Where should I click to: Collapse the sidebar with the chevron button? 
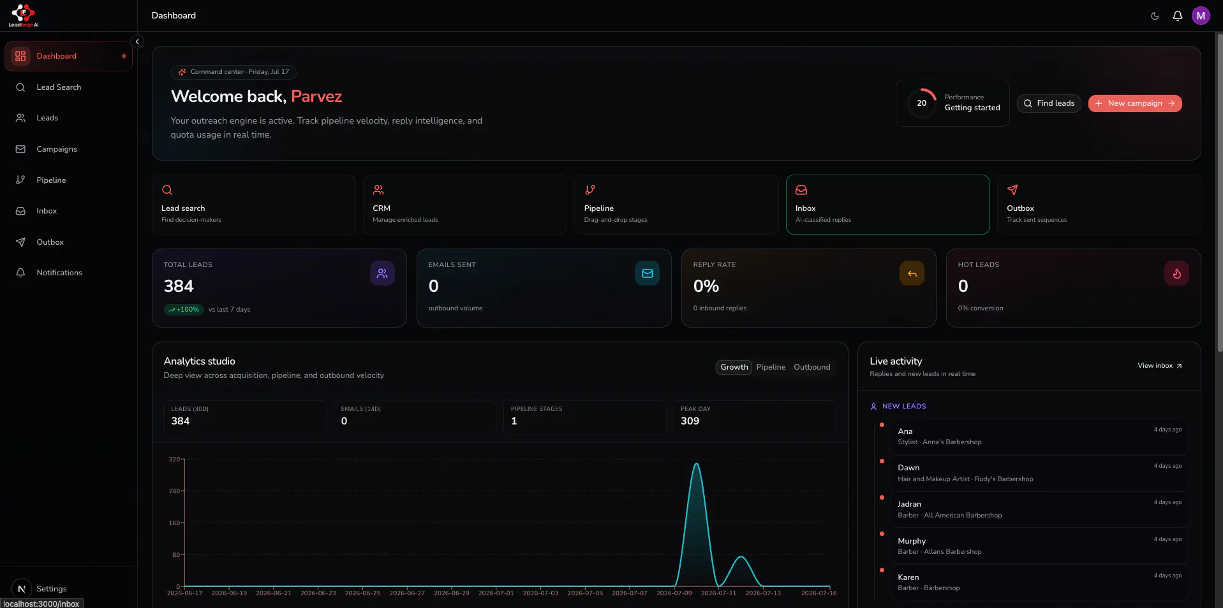[137, 41]
